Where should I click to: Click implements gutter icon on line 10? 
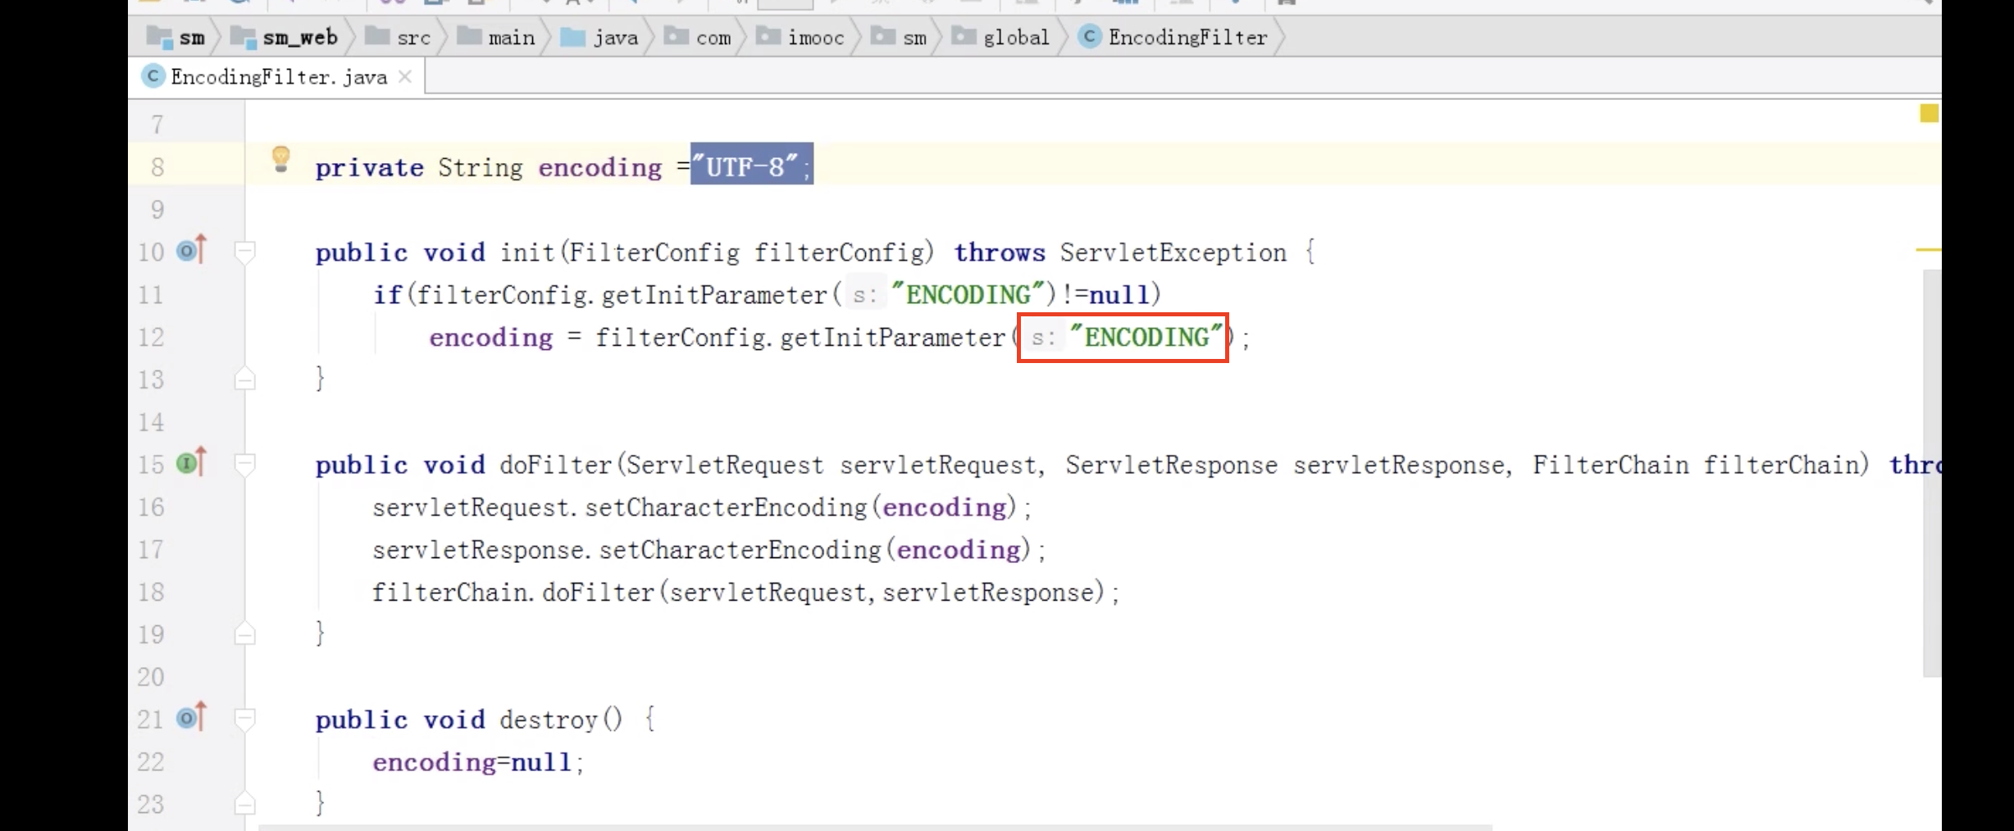(192, 250)
